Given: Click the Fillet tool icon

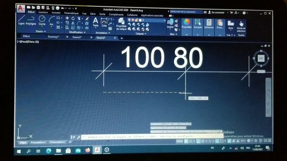Looking at the screenshot, I should (79, 23).
